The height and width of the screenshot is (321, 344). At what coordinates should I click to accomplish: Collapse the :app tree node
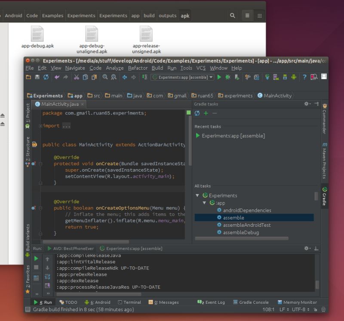pyautogui.click(x=205, y=203)
